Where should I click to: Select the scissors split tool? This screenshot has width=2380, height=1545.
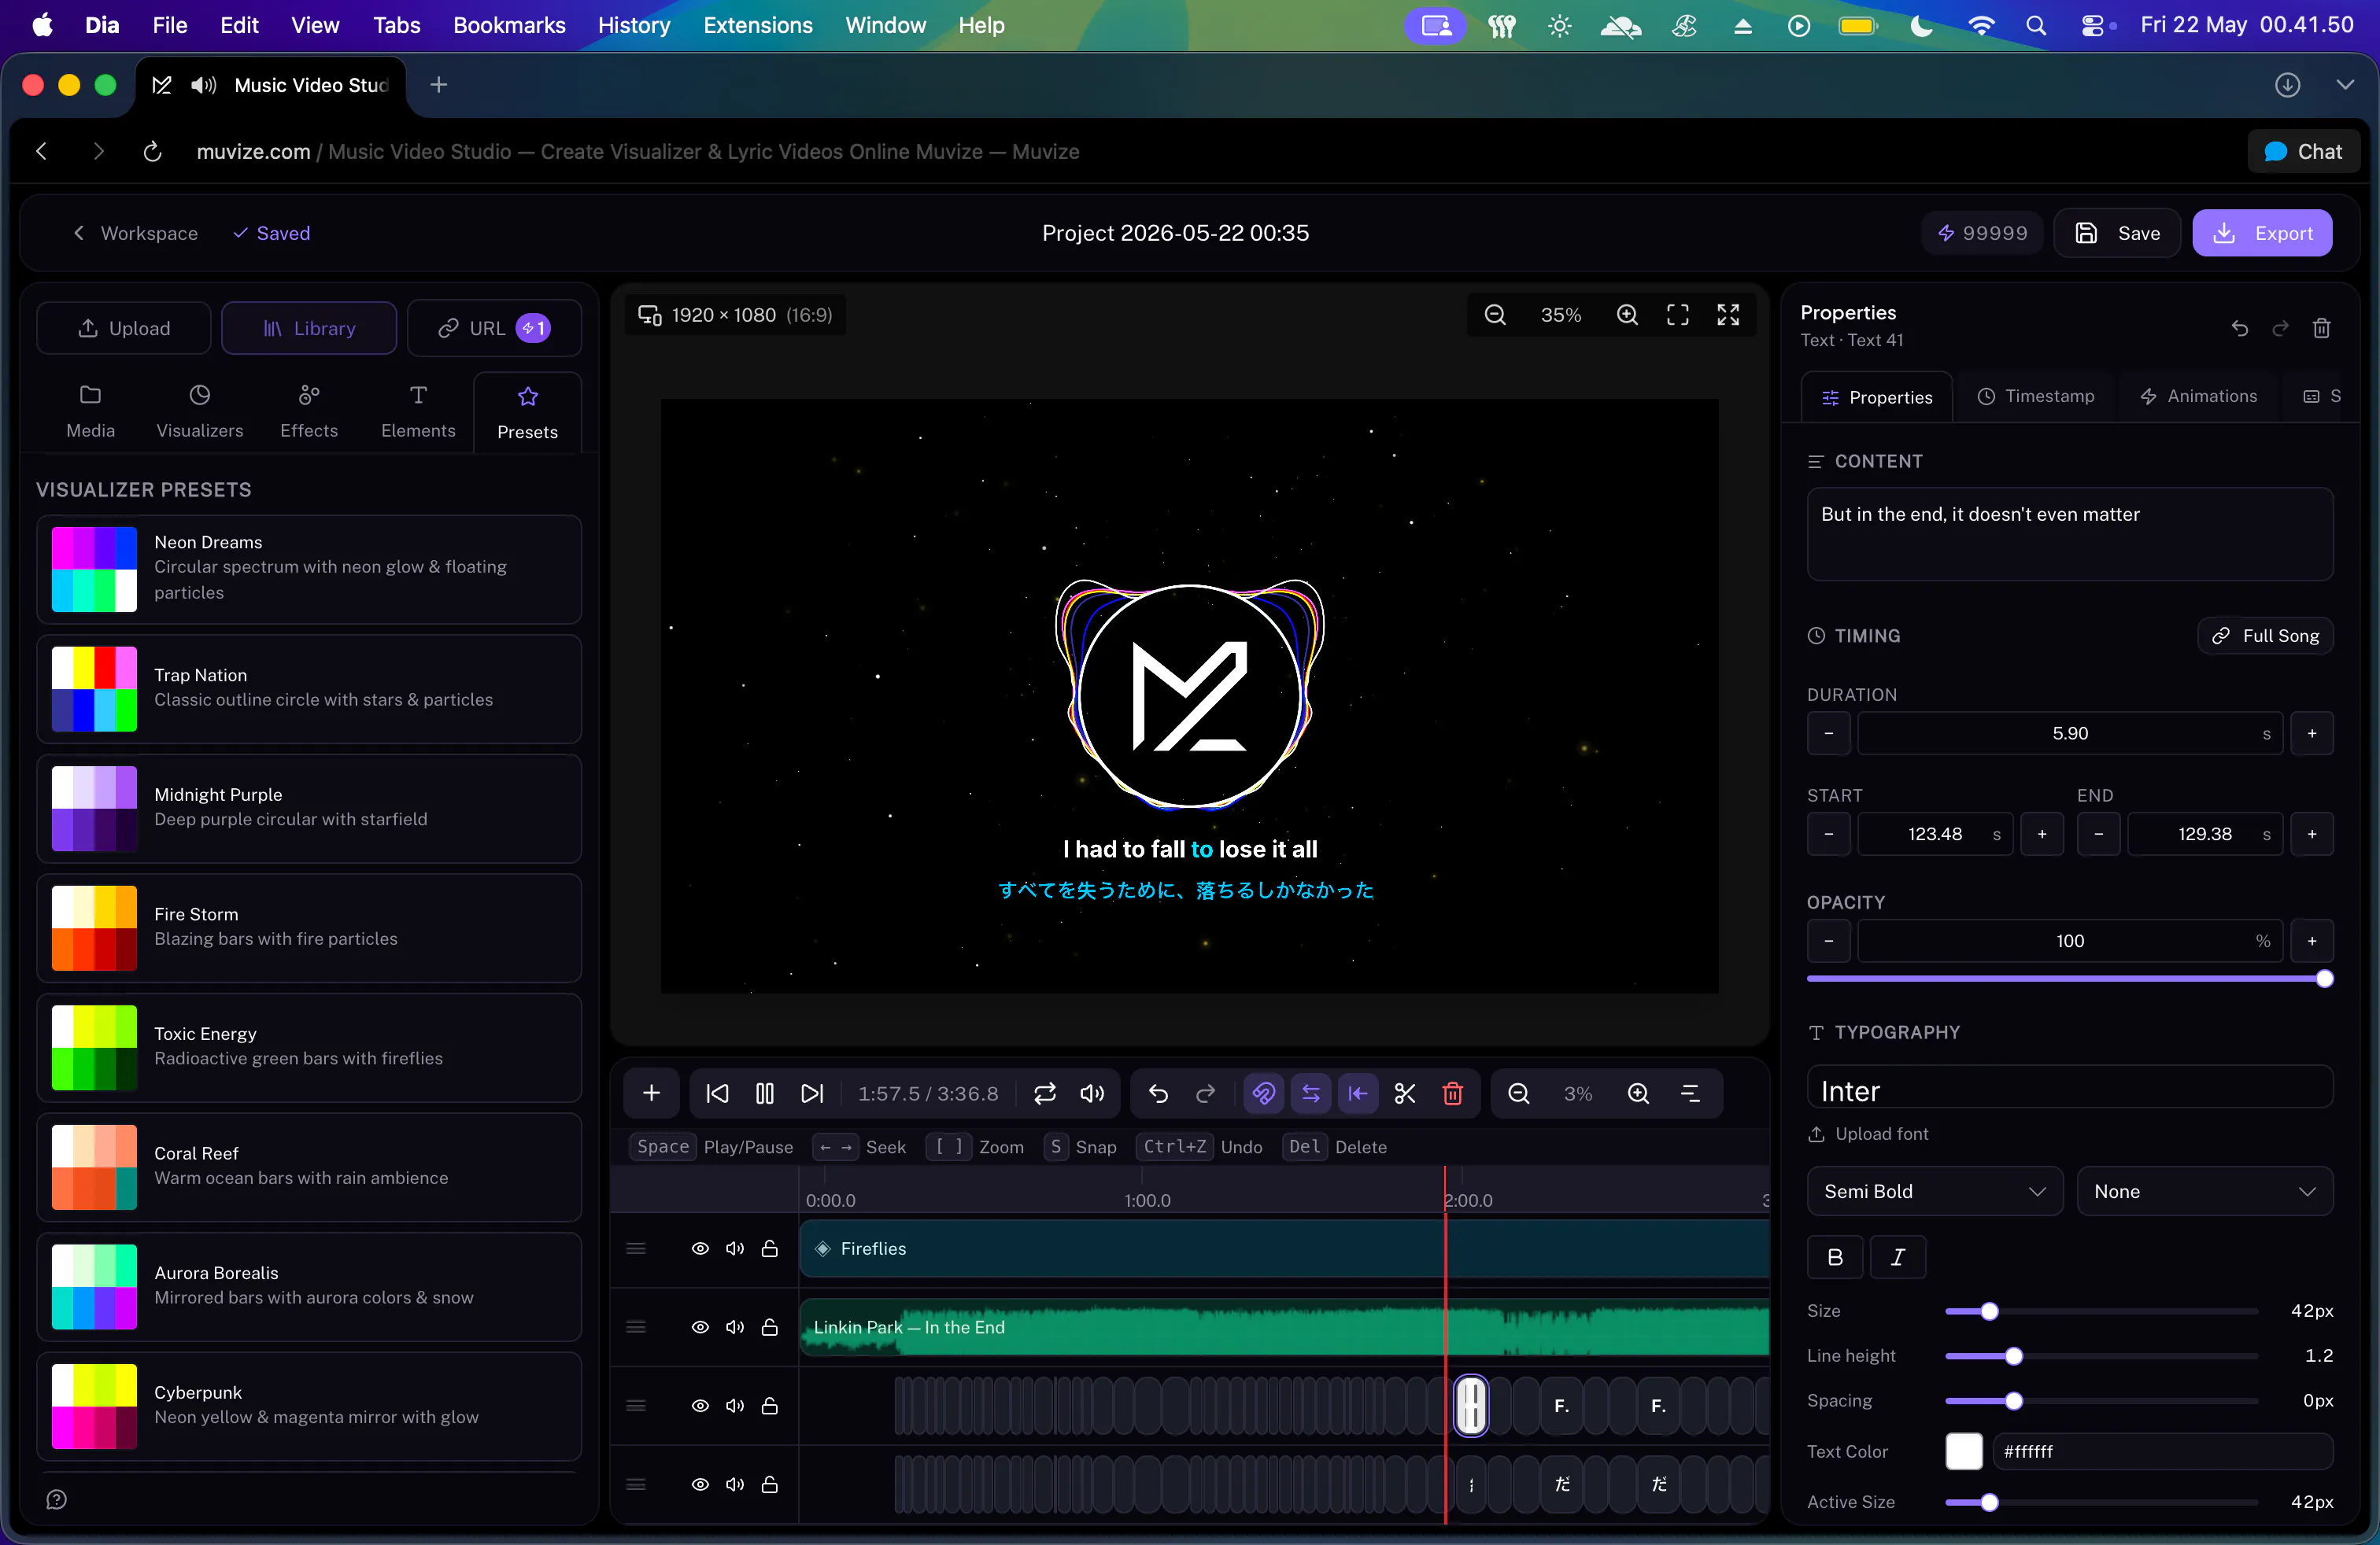point(1405,1093)
